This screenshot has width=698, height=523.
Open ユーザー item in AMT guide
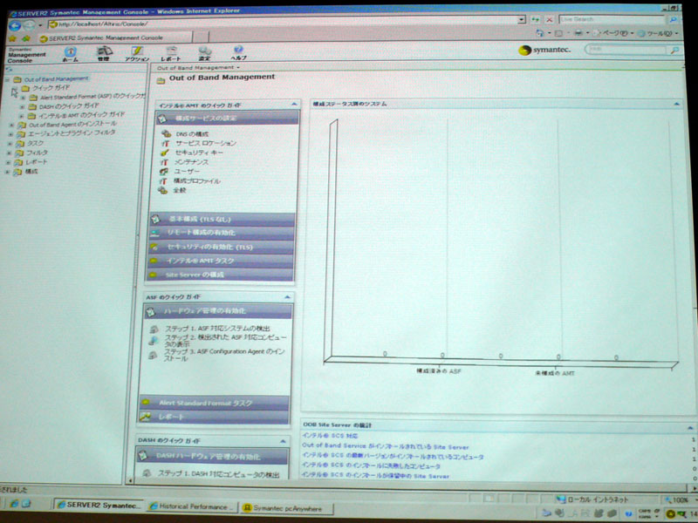click(x=187, y=172)
